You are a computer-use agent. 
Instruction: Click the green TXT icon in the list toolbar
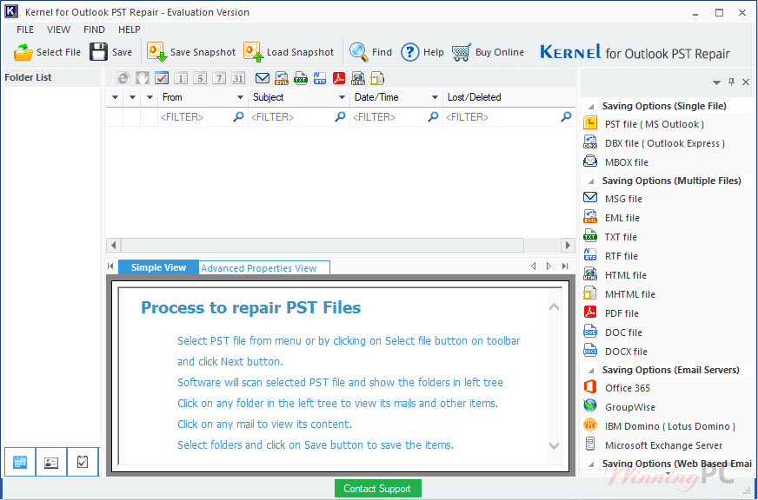coord(301,78)
